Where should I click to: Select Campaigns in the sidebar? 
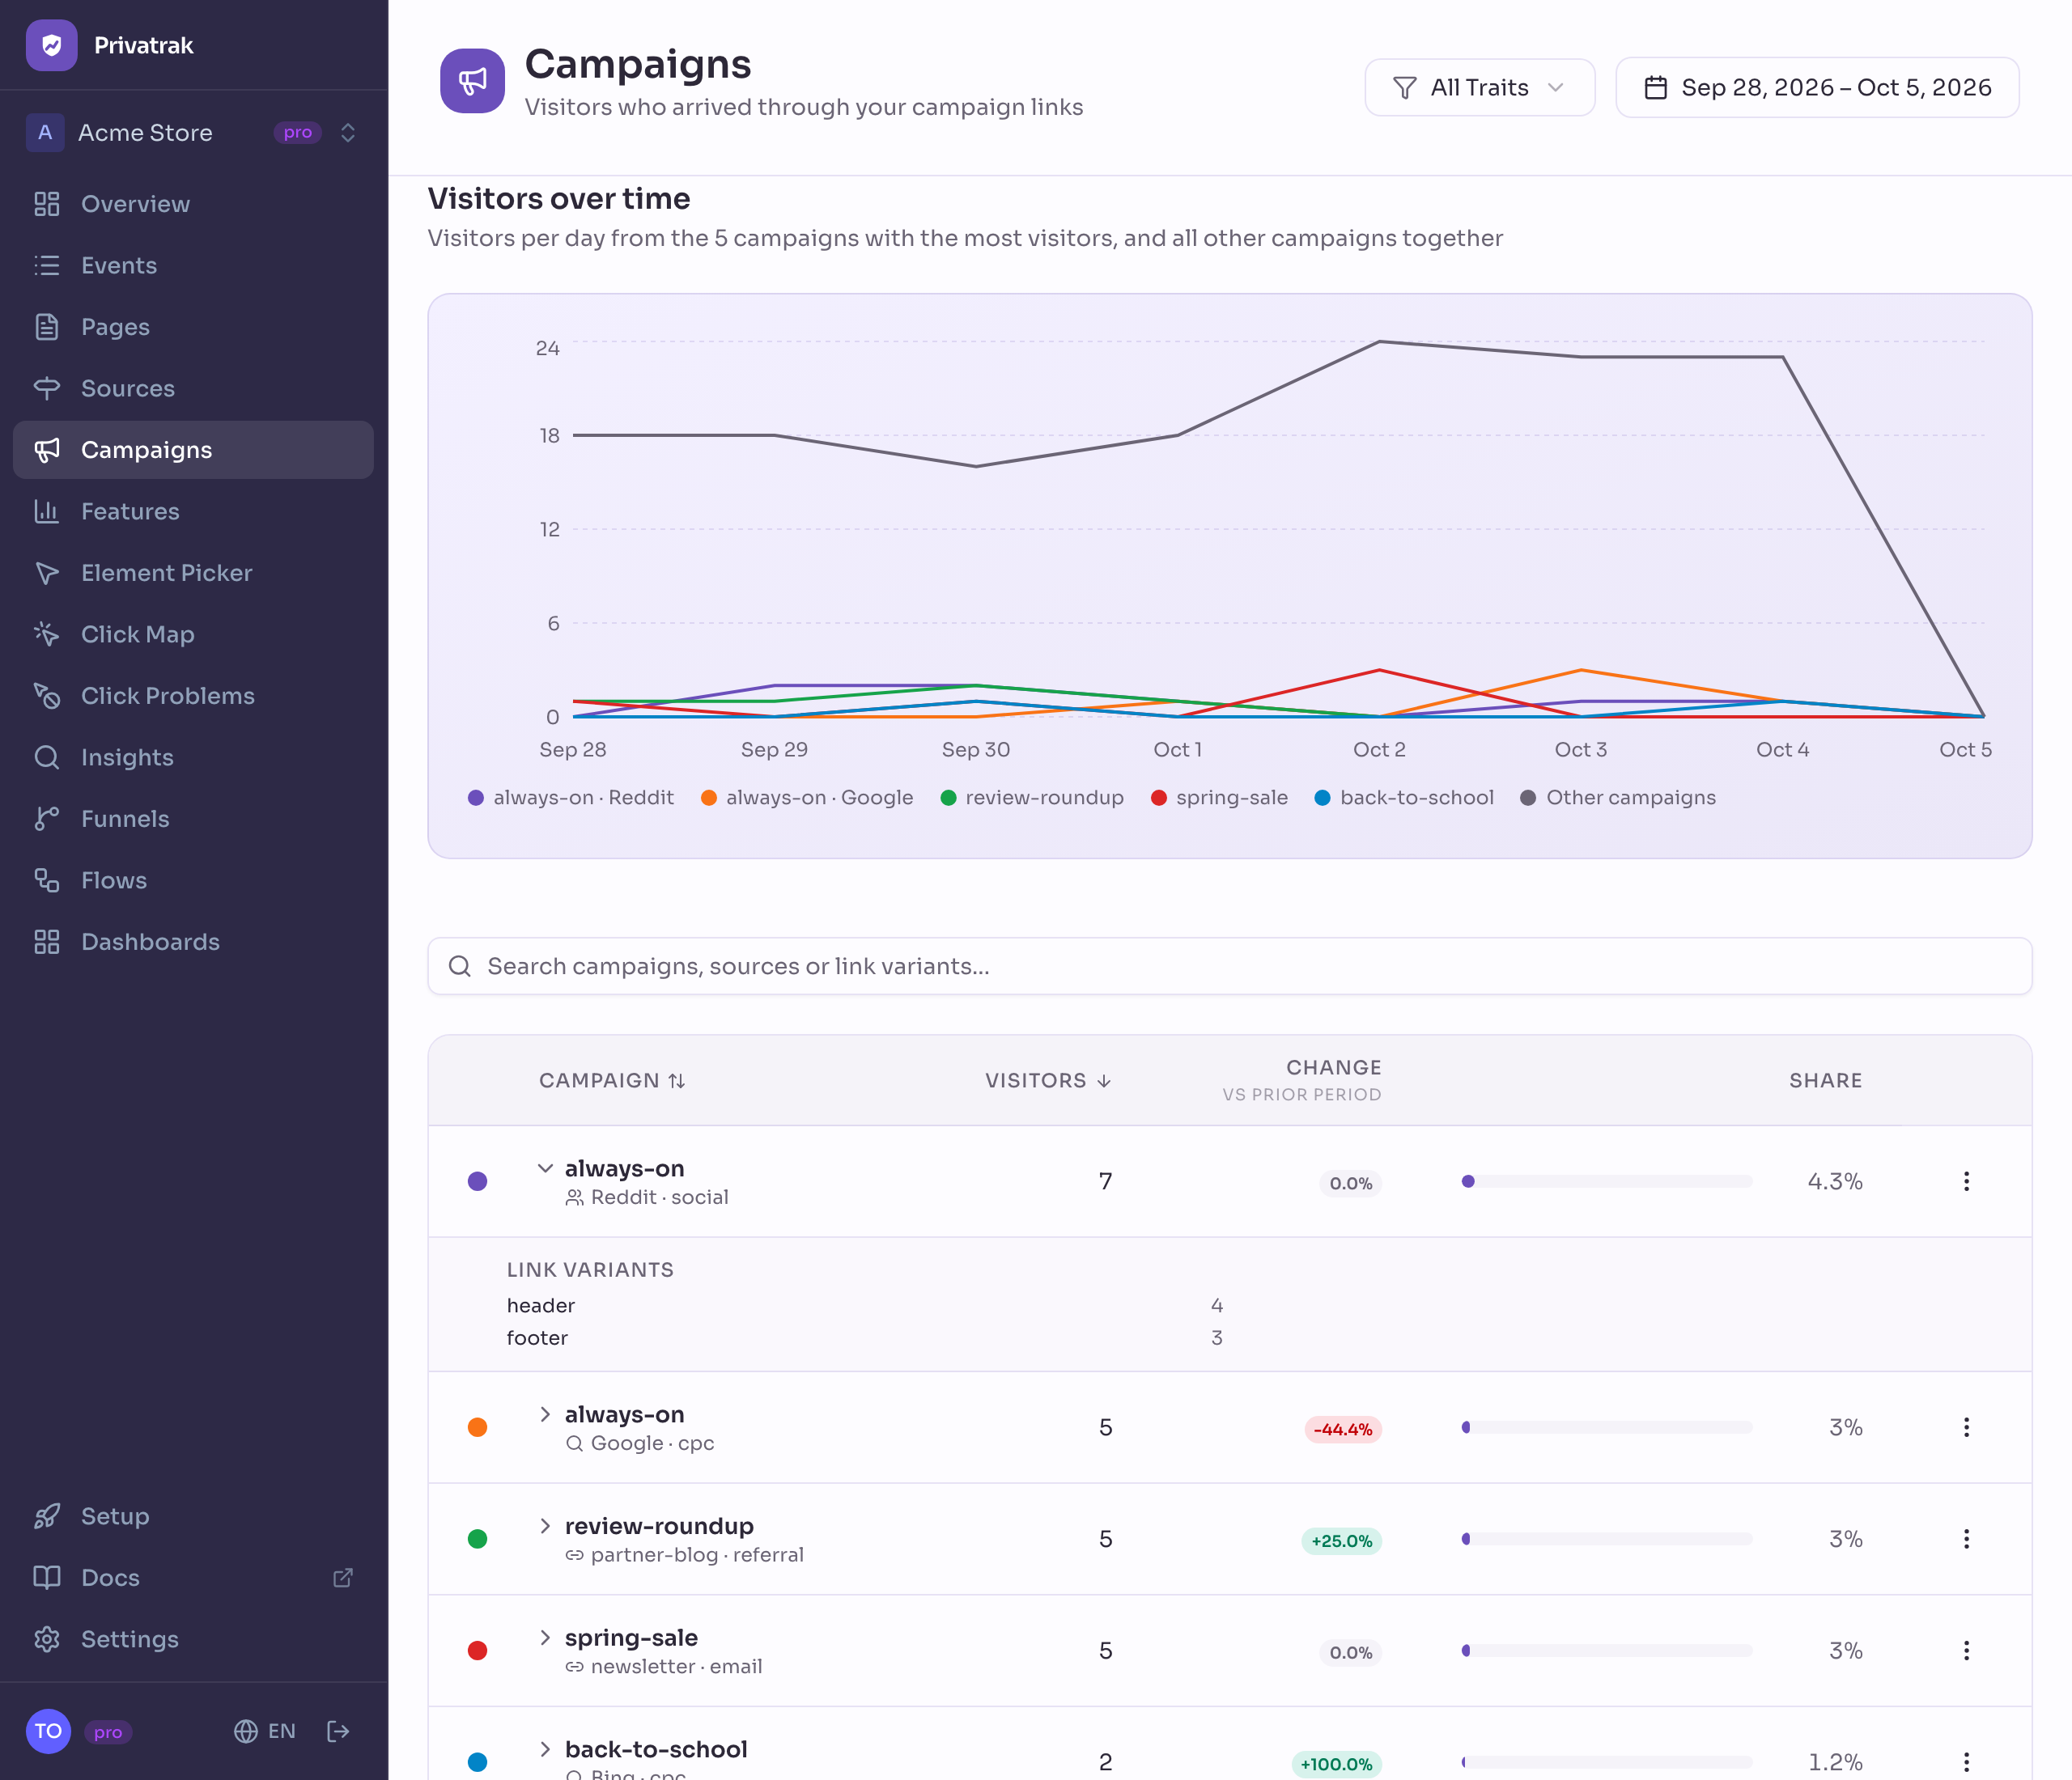tap(193, 450)
